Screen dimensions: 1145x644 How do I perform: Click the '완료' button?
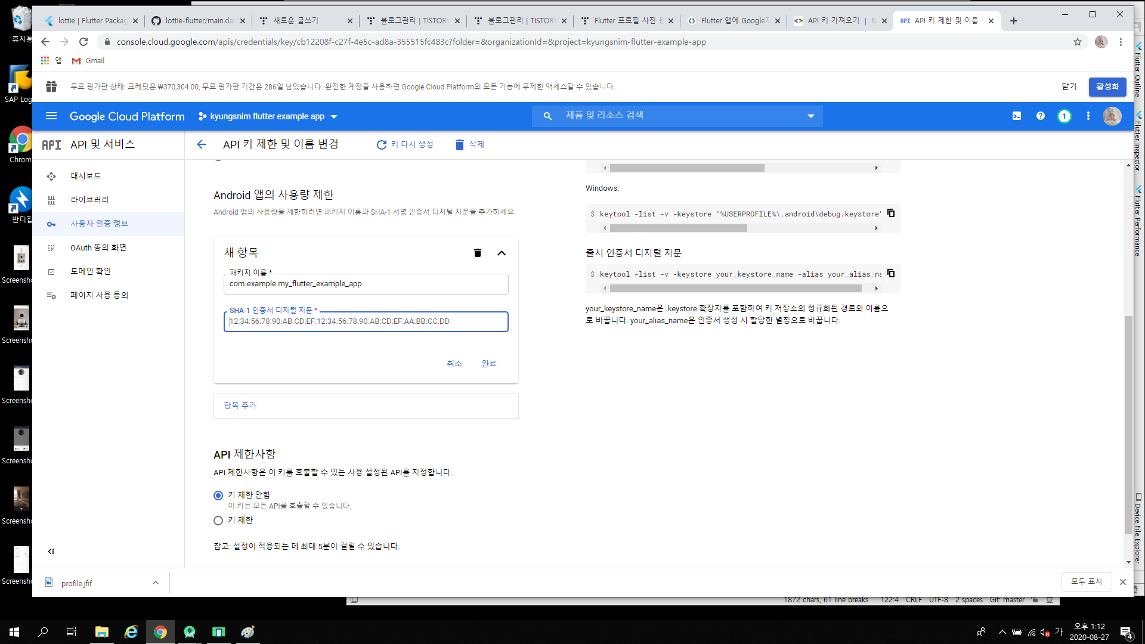pyautogui.click(x=489, y=364)
